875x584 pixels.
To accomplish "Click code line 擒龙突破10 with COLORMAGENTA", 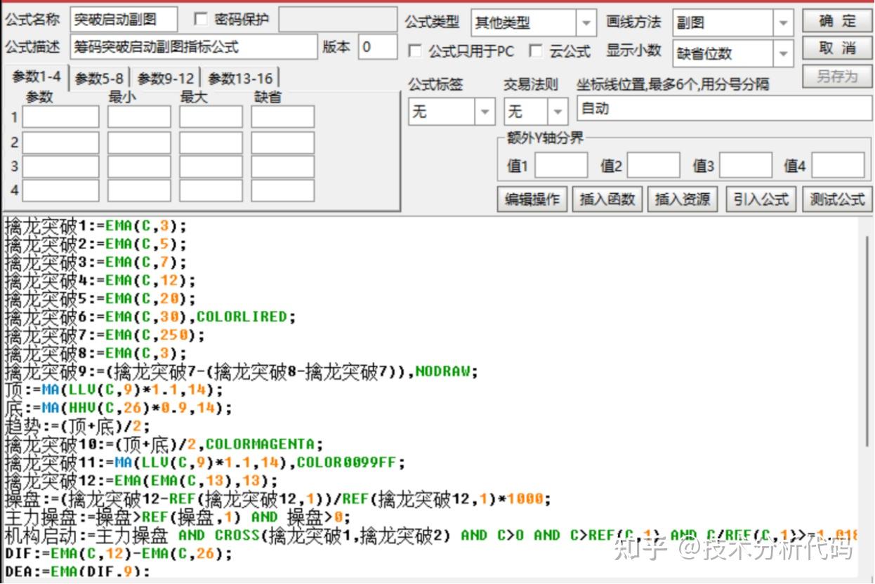I will point(164,444).
